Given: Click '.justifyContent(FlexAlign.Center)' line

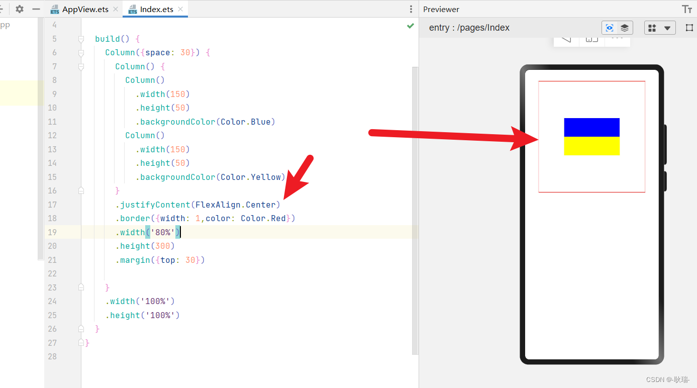Looking at the screenshot, I should click(x=197, y=205).
